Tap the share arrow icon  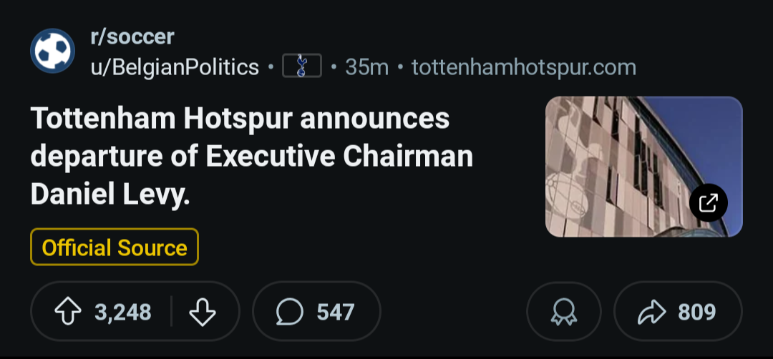tap(651, 312)
